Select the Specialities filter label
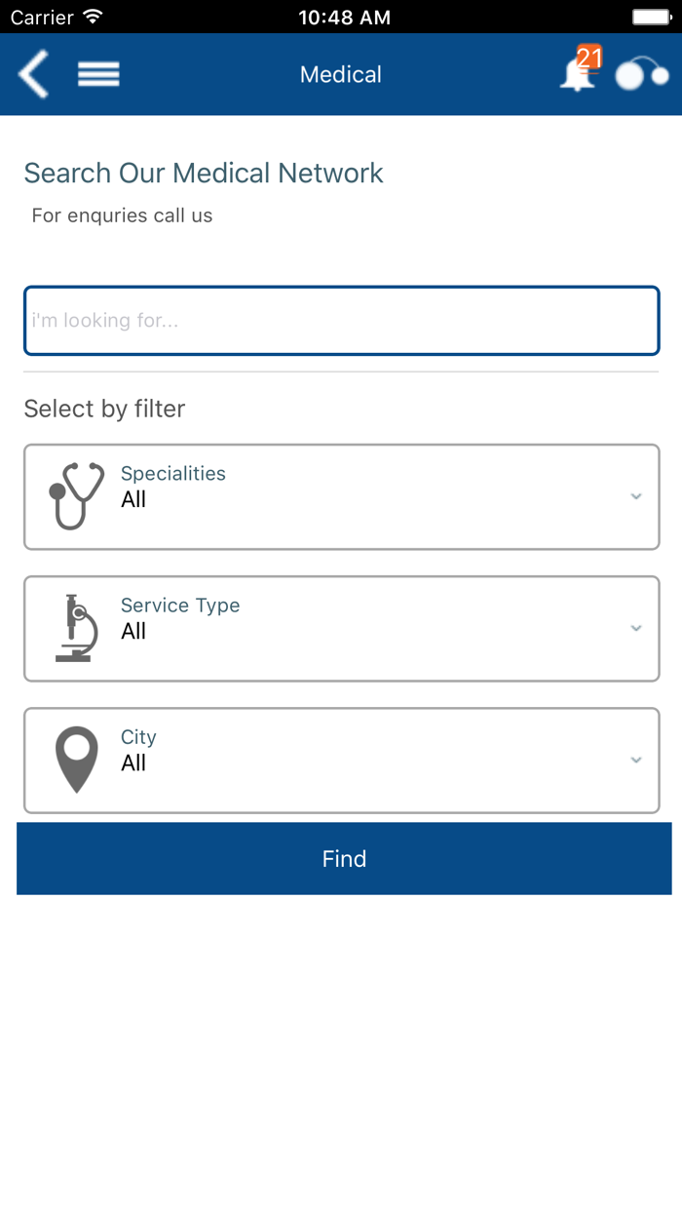682x1213 pixels. click(173, 474)
